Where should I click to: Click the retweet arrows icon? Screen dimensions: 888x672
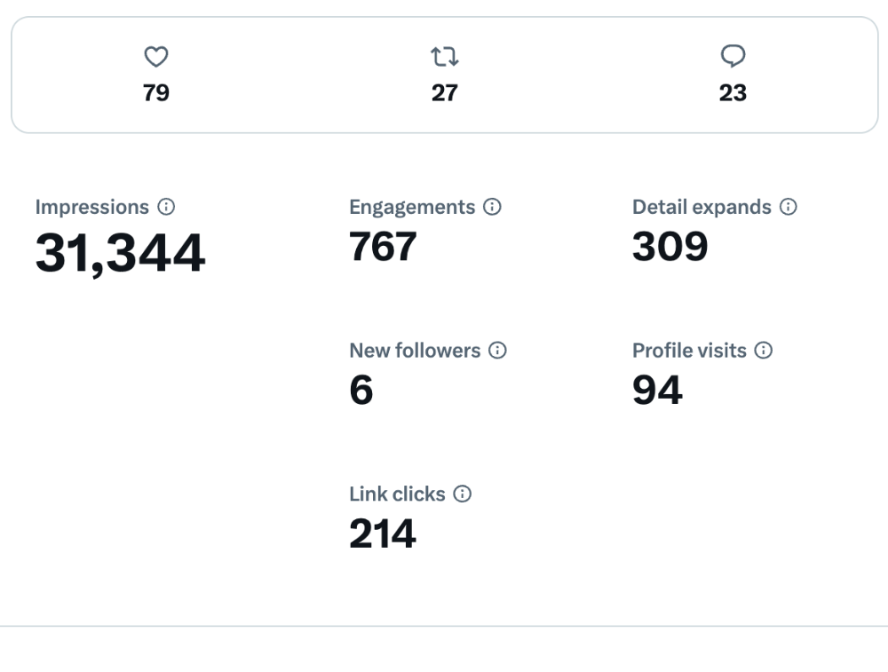444,58
